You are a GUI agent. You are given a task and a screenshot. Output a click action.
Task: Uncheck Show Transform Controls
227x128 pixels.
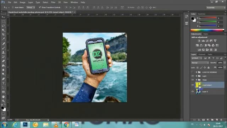pyautogui.click(x=40, y=7)
